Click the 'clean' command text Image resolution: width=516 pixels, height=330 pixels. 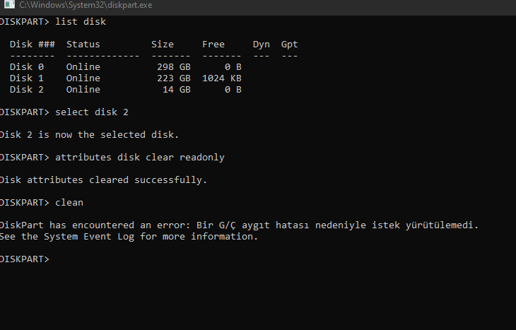click(x=69, y=203)
